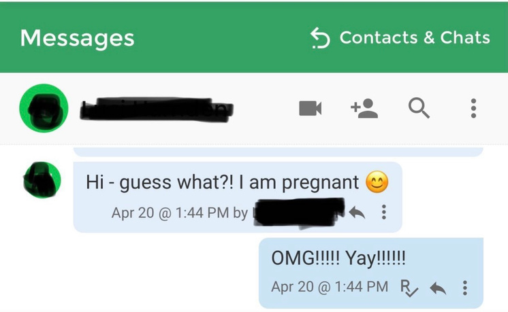
Task: Click the back arrow beside Contacts & Chats
Action: click(x=320, y=38)
